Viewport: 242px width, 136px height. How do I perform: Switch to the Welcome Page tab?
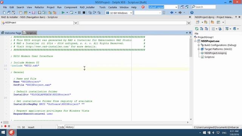(x=11, y=33)
